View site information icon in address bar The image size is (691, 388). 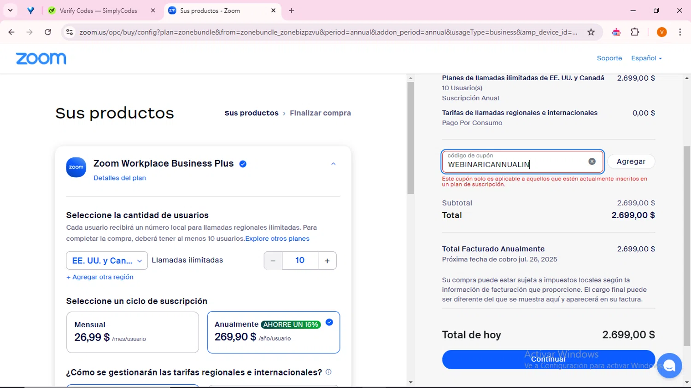coord(69,32)
